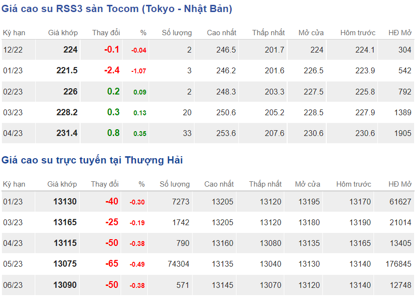
Task: Click the matched price 231.4
Action: 67,134
